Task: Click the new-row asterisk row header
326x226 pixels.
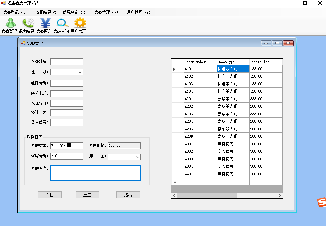Action: coord(178,182)
